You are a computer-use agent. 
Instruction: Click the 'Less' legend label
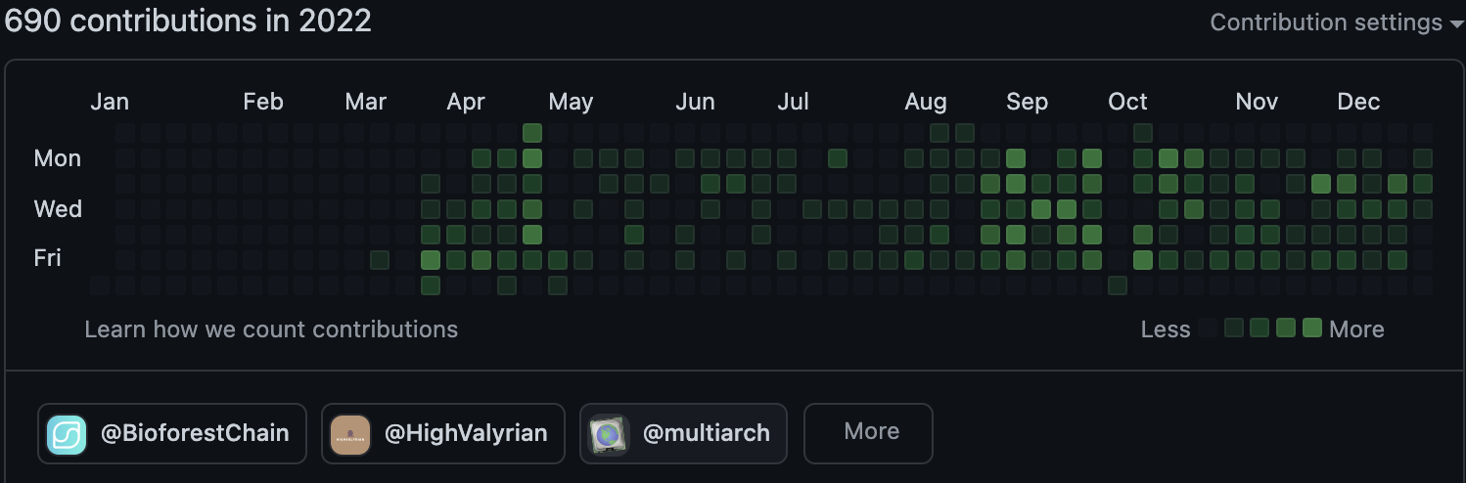1166,329
